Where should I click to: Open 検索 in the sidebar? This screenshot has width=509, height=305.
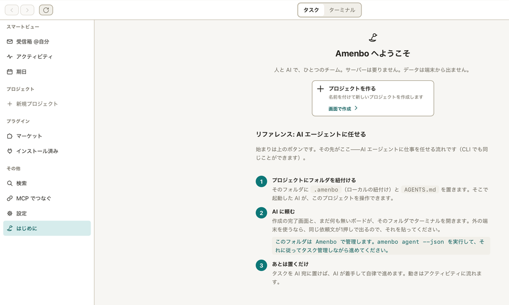[x=47, y=183]
